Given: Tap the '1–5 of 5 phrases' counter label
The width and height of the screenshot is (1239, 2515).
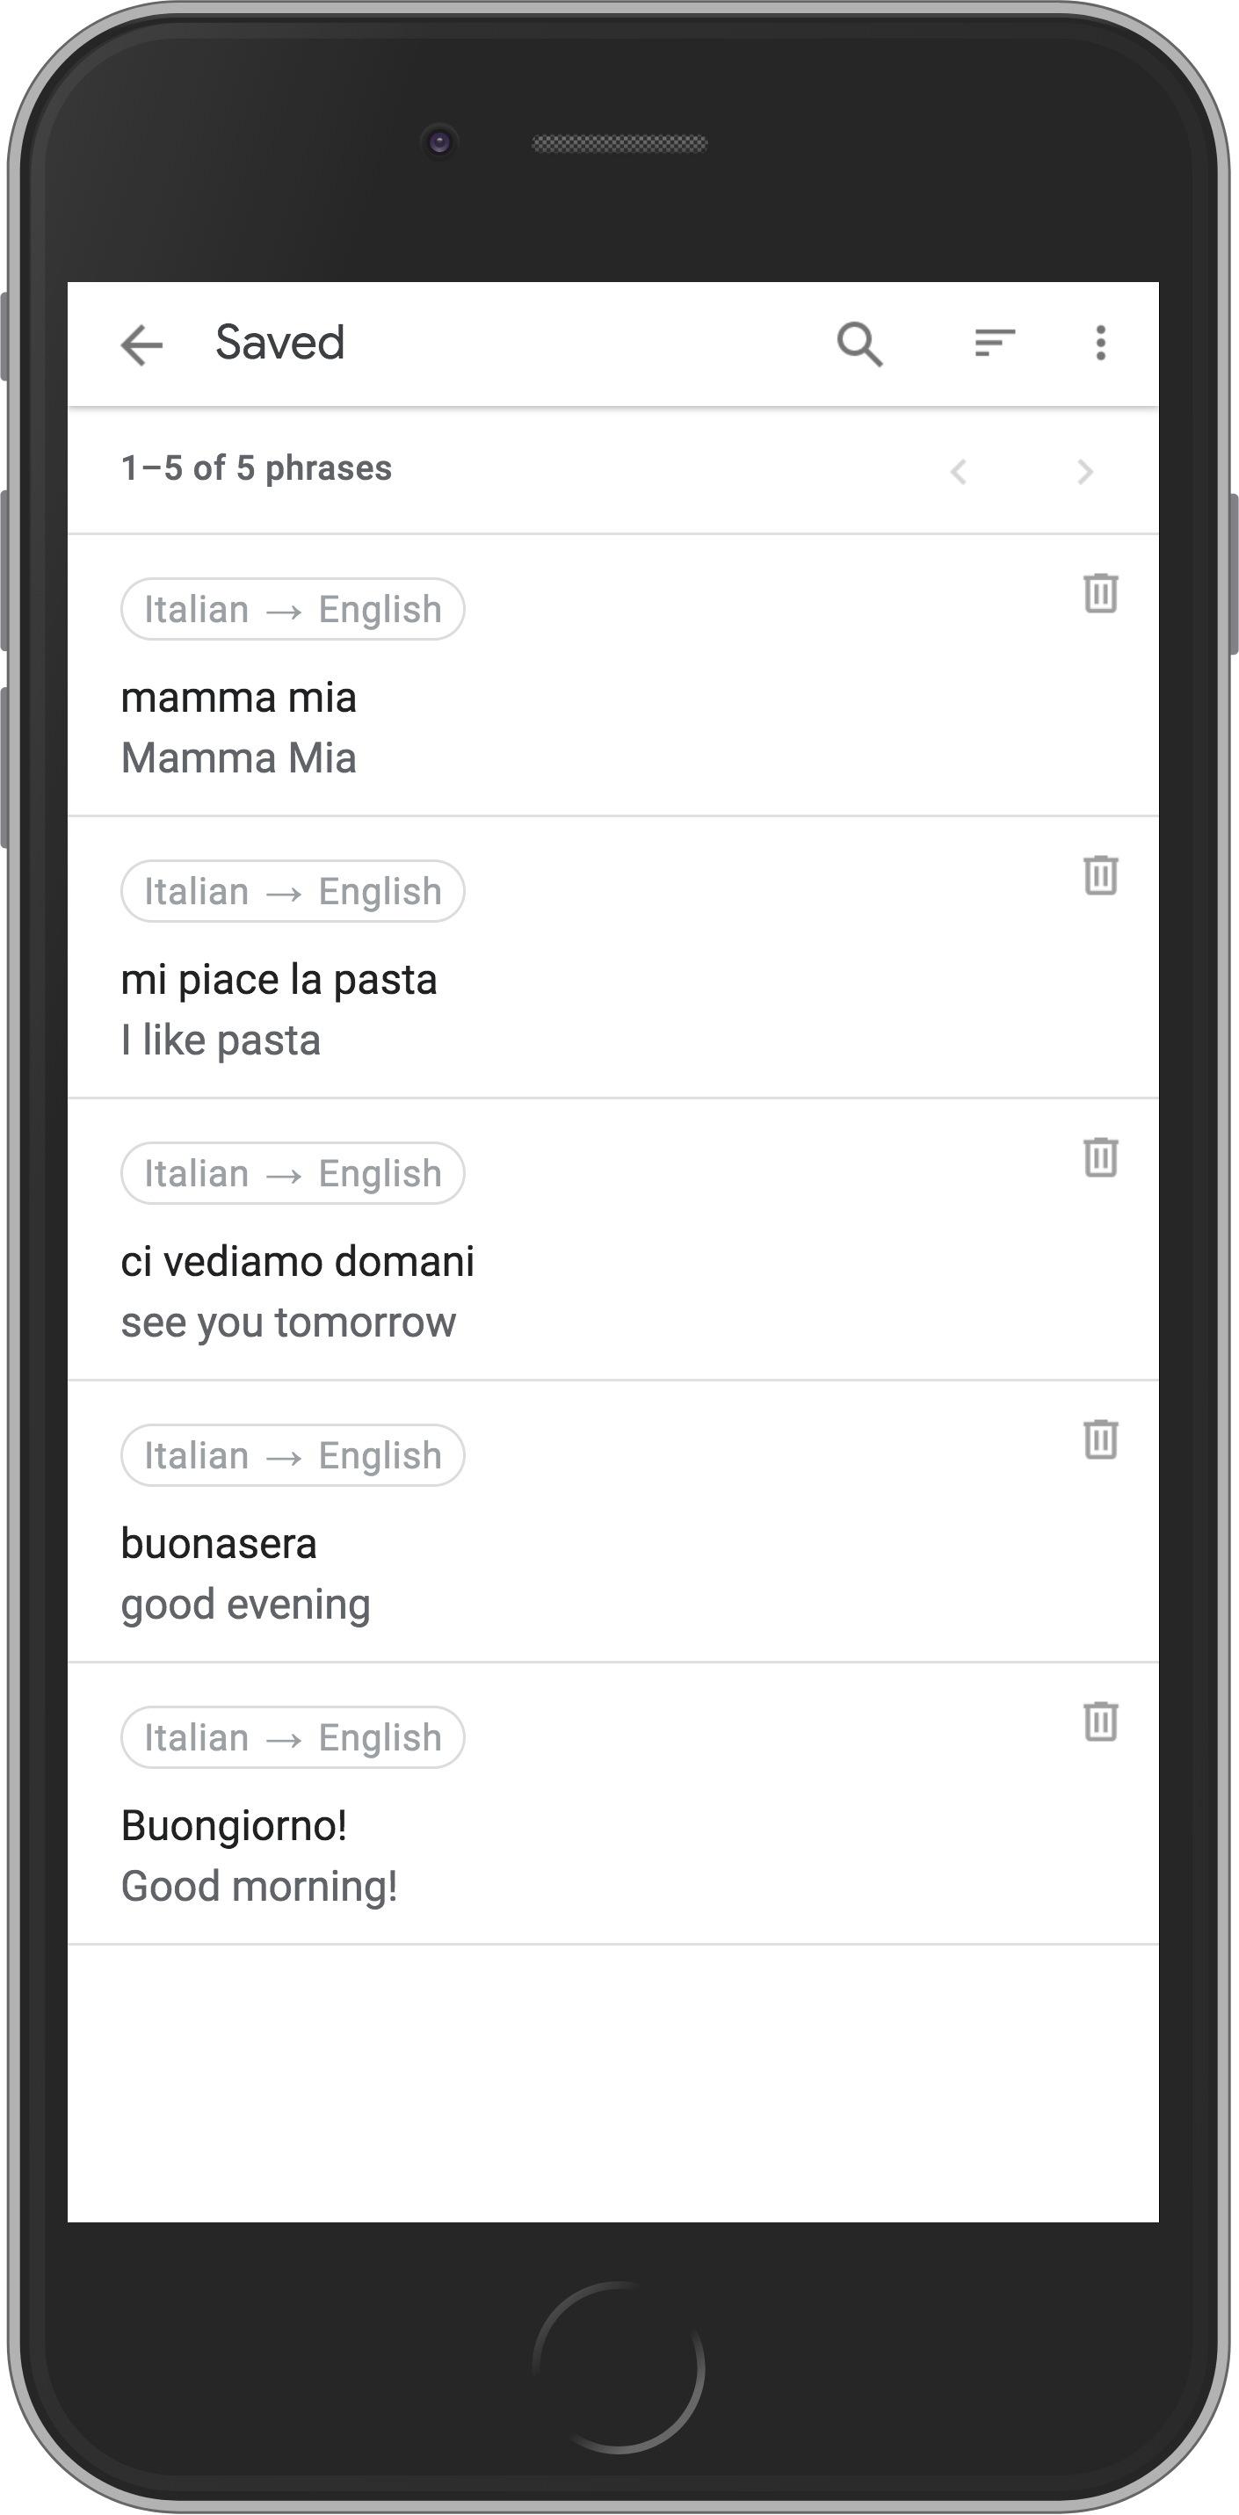Looking at the screenshot, I should coord(256,467).
